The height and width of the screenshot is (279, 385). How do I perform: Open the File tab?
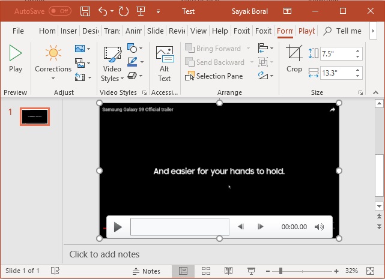pyautogui.click(x=18, y=31)
